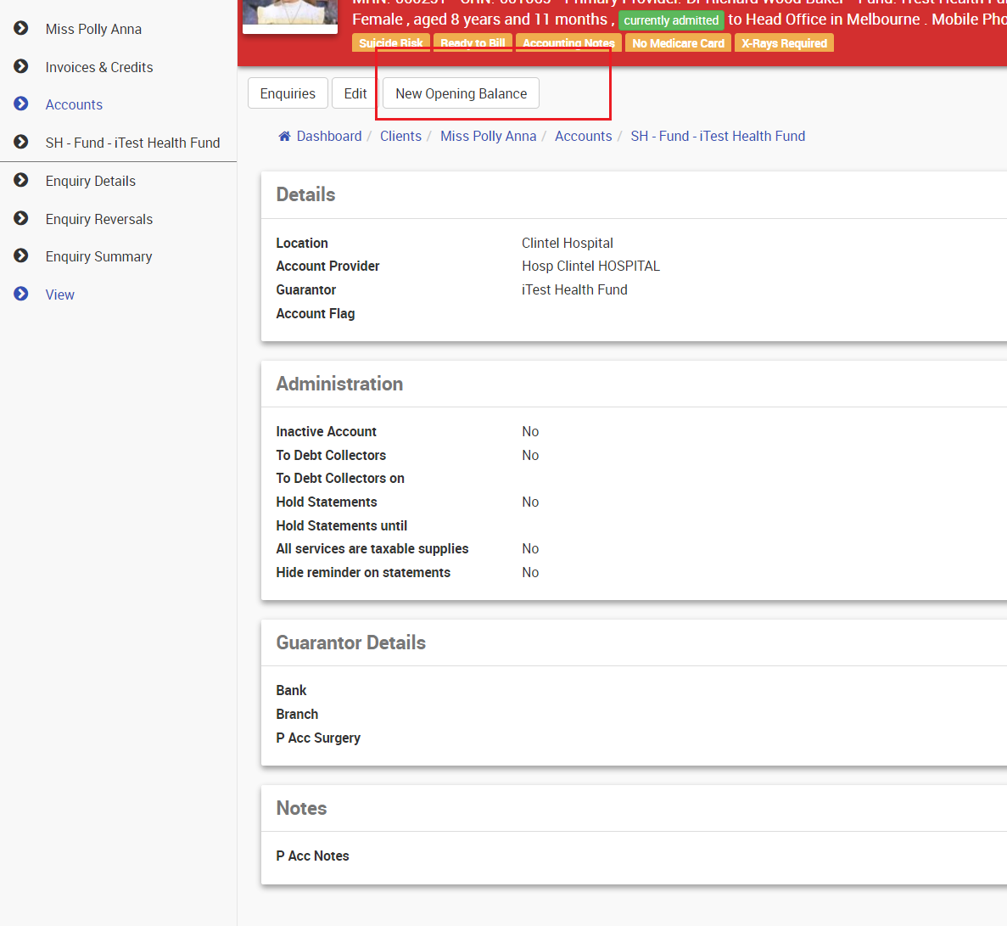Open SH - Fund - iTest Health Fund sidebar item

point(132,143)
